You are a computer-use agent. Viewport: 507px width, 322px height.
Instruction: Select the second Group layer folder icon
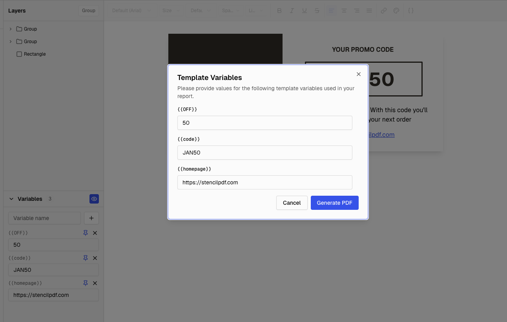19,42
